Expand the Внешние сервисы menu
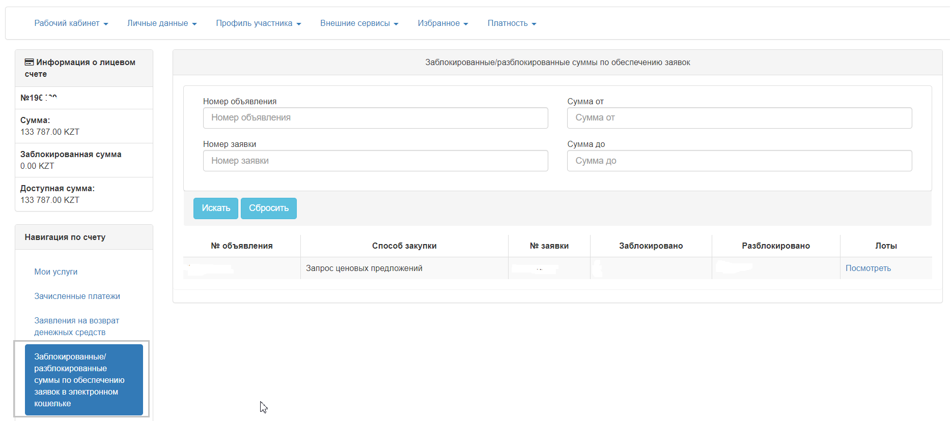The image size is (952, 421). (x=359, y=23)
